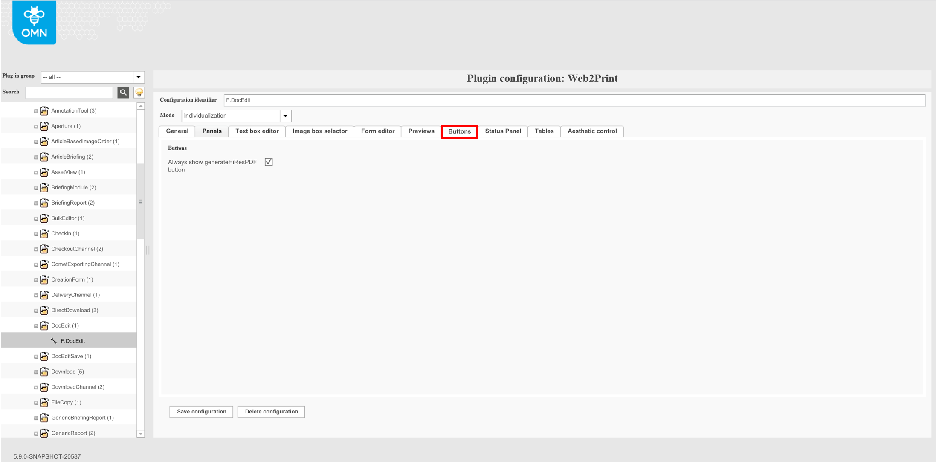This screenshot has height=462, width=936.
Task: Click the OMN bee logo
Action: coord(34,22)
